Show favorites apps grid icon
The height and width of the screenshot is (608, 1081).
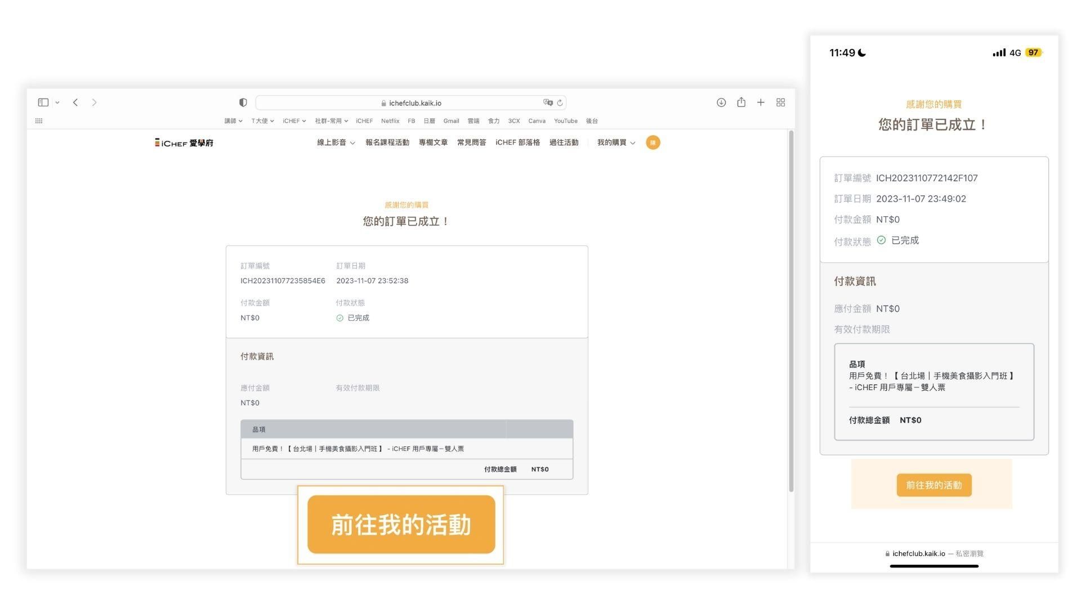[x=39, y=121]
